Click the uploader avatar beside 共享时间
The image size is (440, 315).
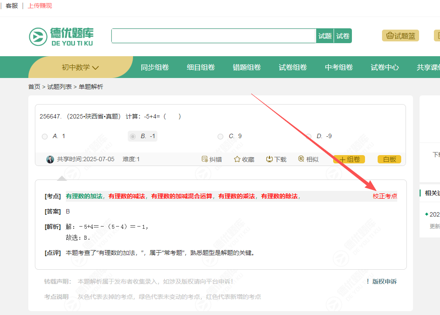(50, 159)
